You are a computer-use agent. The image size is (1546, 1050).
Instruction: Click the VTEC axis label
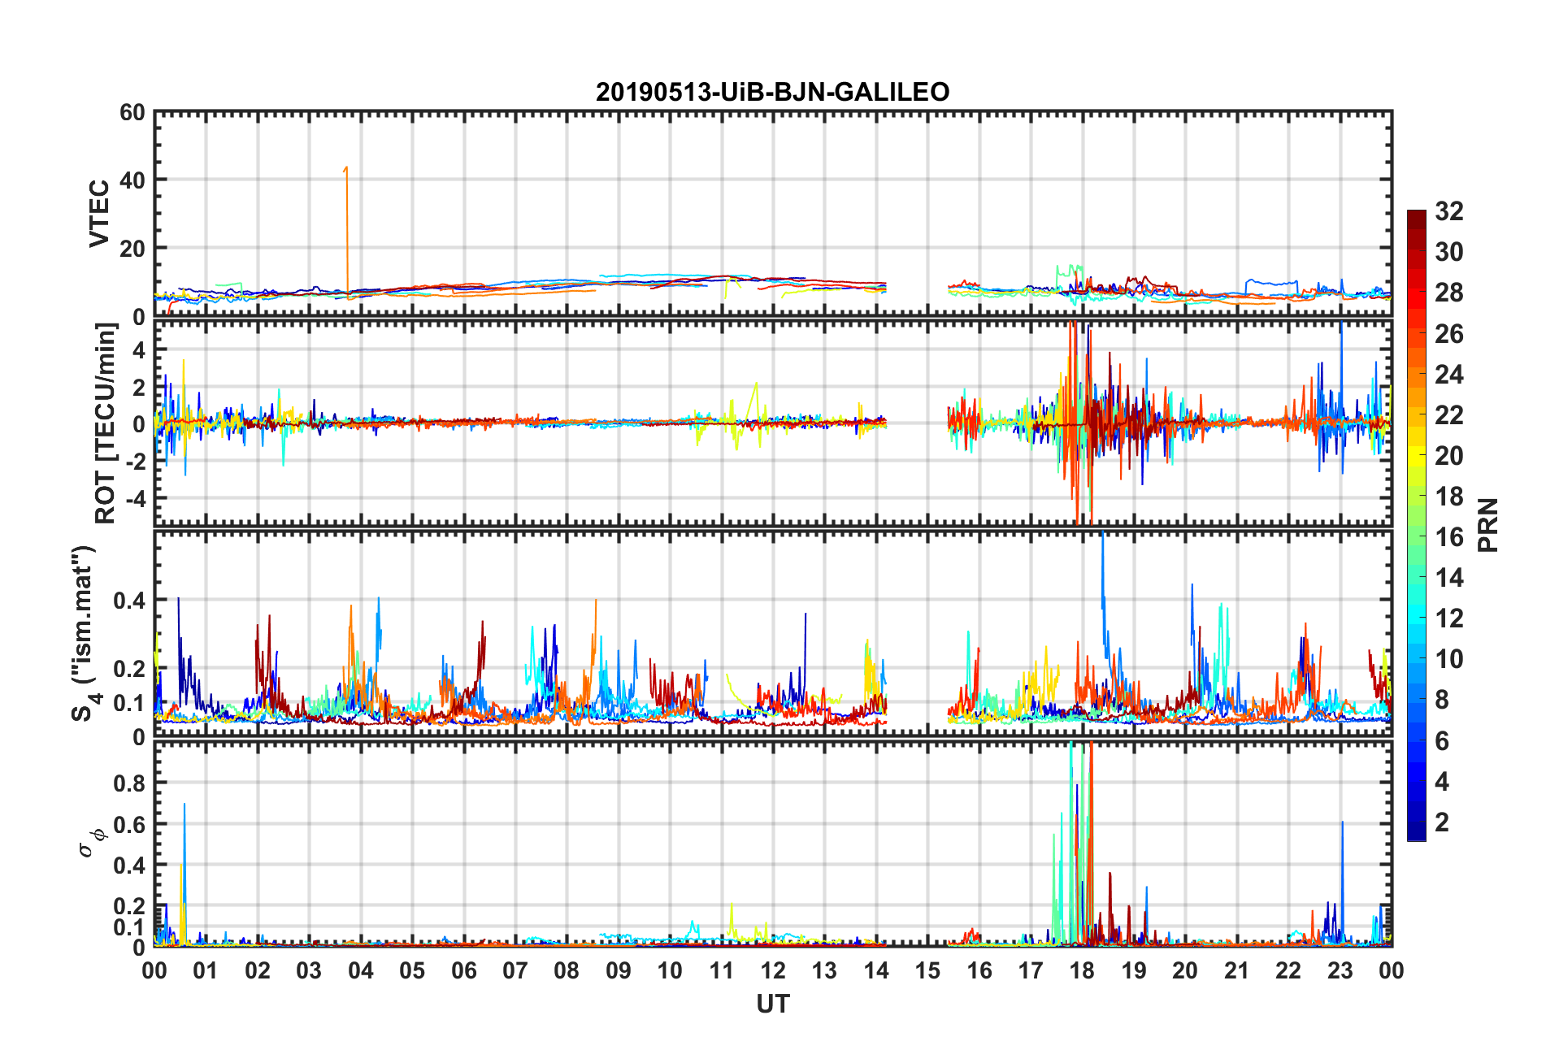click(99, 214)
